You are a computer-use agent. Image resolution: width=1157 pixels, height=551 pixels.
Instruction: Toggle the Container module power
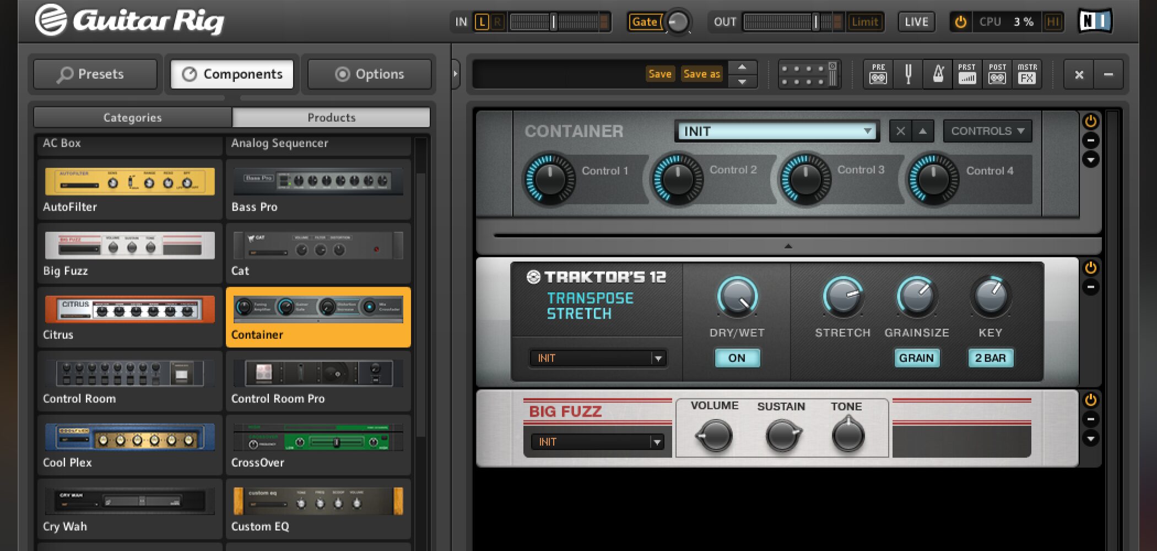tap(1091, 121)
